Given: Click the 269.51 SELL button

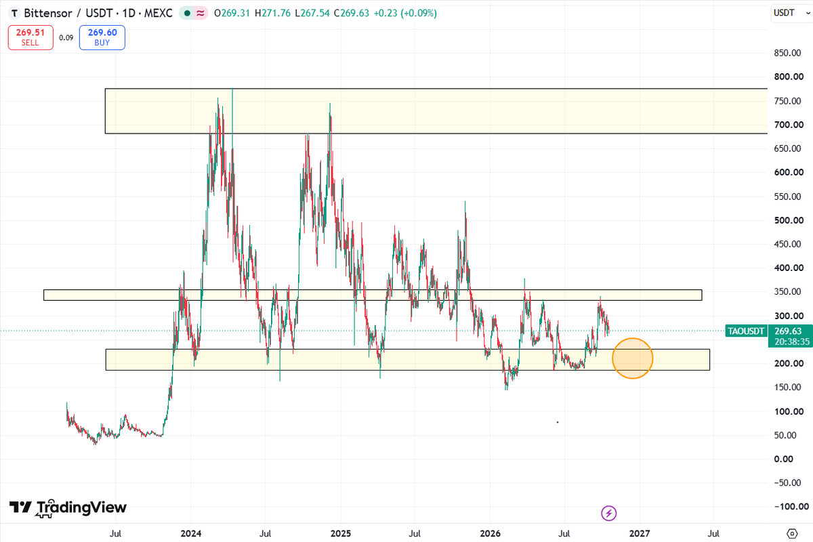Looking at the screenshot, I should 30,37.
